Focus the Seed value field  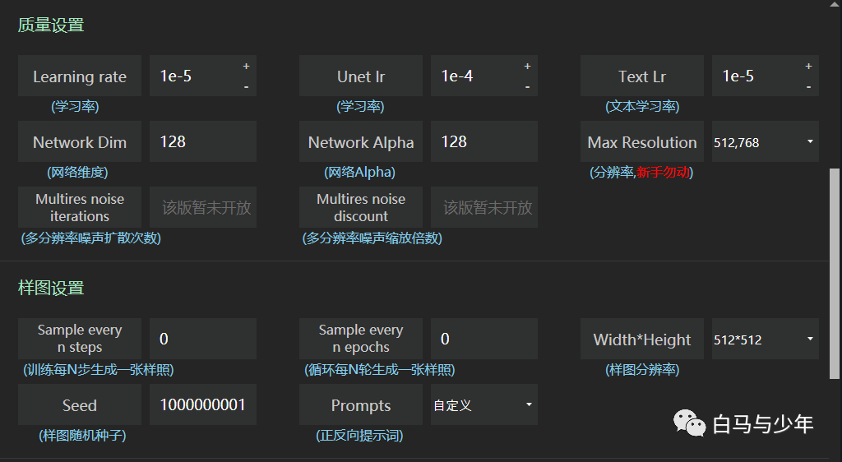(203, 404)
